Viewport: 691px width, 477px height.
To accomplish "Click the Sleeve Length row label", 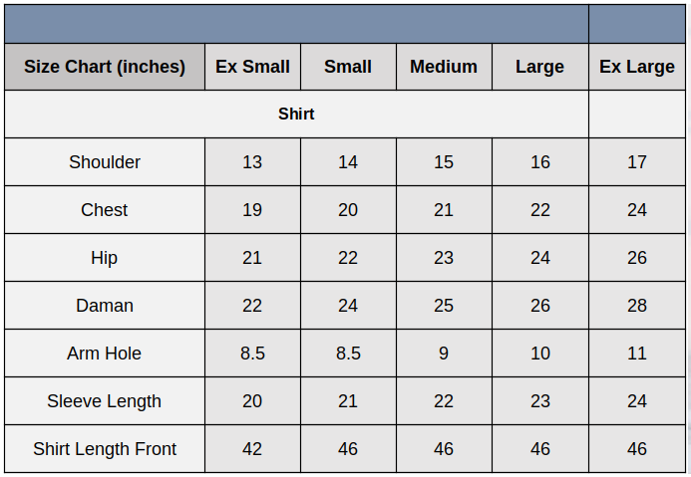I will pyautogui.click(x=105, y=401).
